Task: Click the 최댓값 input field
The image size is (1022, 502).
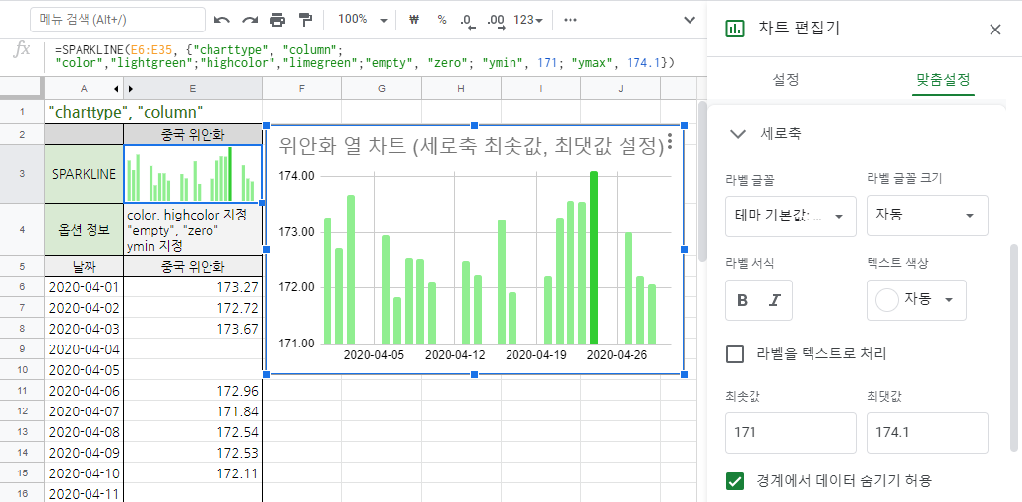Action: [927, 433]
